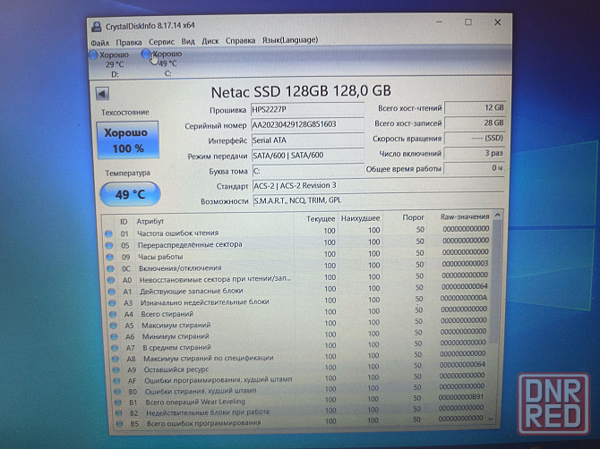
Task: Click status dot of attribute A8
Action: click(116, 360)
